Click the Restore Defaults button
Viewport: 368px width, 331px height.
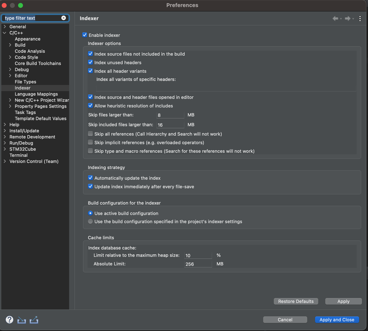pyautogui.click(x=296, y=301)
